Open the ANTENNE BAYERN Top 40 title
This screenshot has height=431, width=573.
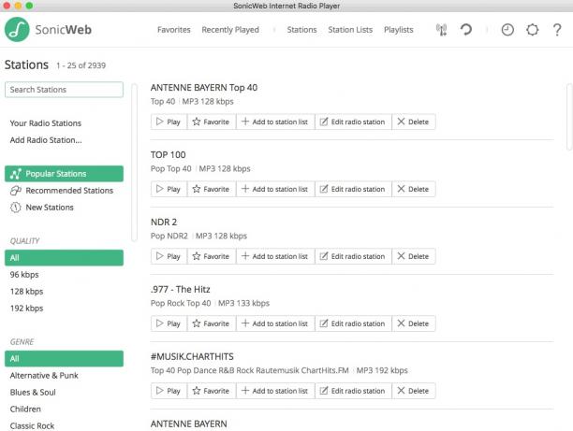coord(204,88)
